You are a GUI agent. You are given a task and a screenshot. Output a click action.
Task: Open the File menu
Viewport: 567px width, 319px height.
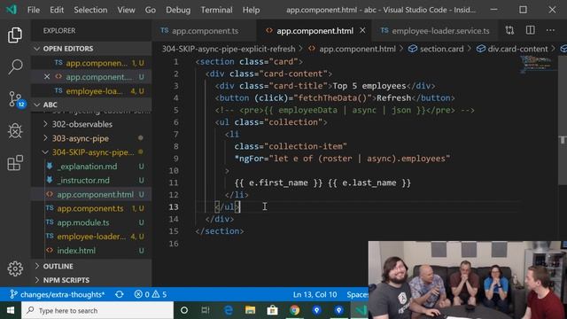pos(34,10)
